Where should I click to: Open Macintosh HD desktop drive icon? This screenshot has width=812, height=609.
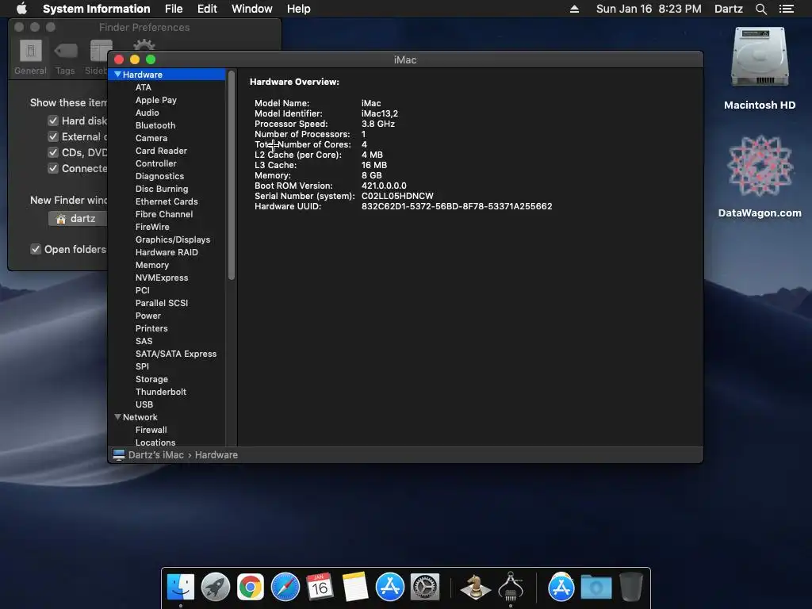coord(760,57)
